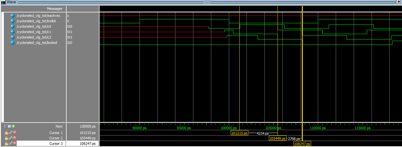
Task: Select the /cycloneled_vlg_tst/c2 signal
Action: pos(34,37)
